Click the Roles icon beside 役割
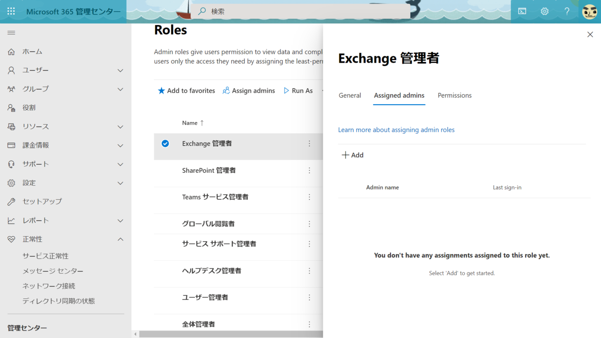601x338 pixels. pos(11,108)
